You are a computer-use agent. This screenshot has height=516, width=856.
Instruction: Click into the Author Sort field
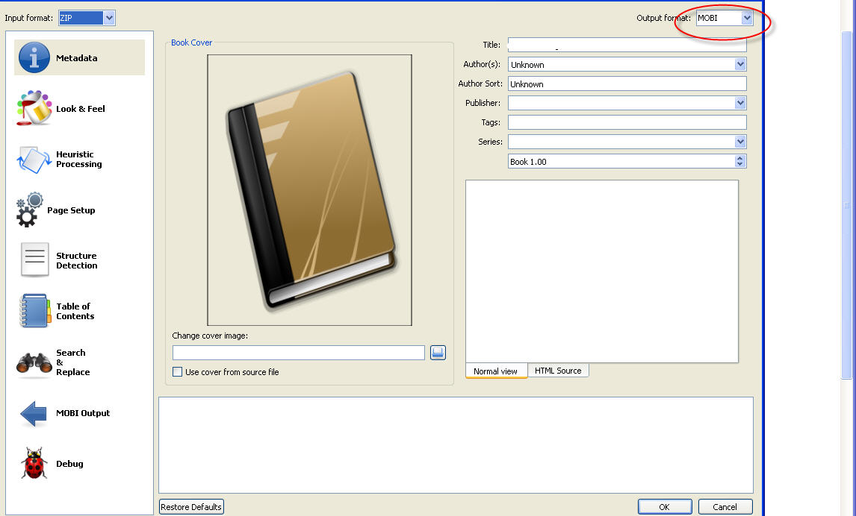(x=627, y=84)
